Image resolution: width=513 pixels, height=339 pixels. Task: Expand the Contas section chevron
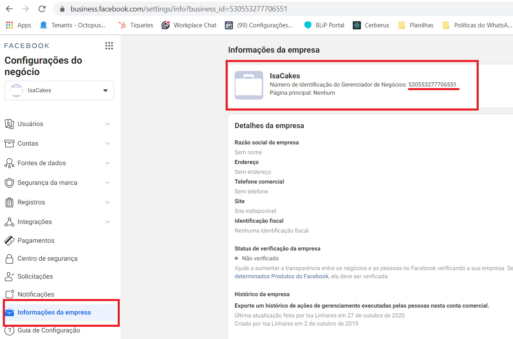click(108, 144)
